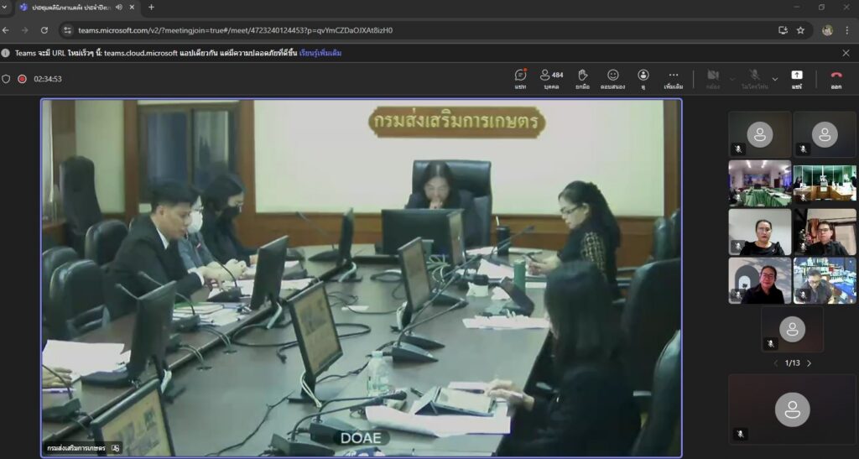Select the Teams meeting browser tab
859x459 pixels.
coord(71,7)
